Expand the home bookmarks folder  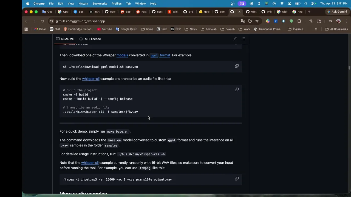pyautogui.click(x=147, y=29)
